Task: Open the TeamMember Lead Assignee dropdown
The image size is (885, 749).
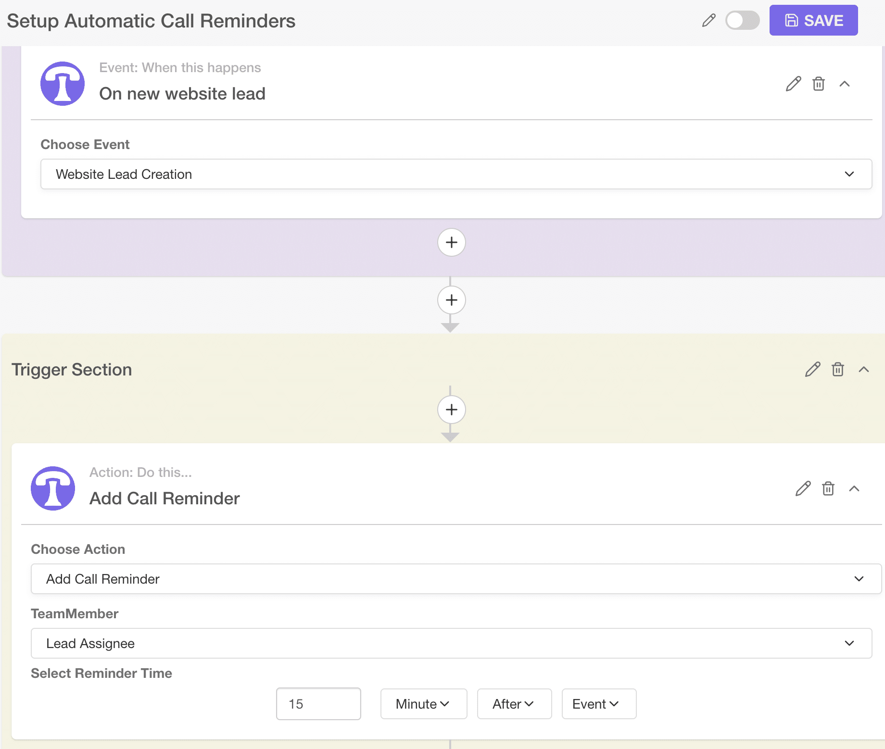Action: [x=451, y=643]
